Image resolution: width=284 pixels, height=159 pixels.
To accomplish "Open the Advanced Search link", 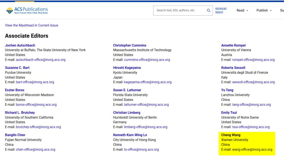I will [221, 10].
